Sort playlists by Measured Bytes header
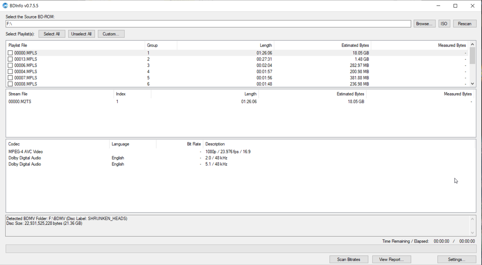The height and width of the screenshot is (265, 482). click(419, 45)
